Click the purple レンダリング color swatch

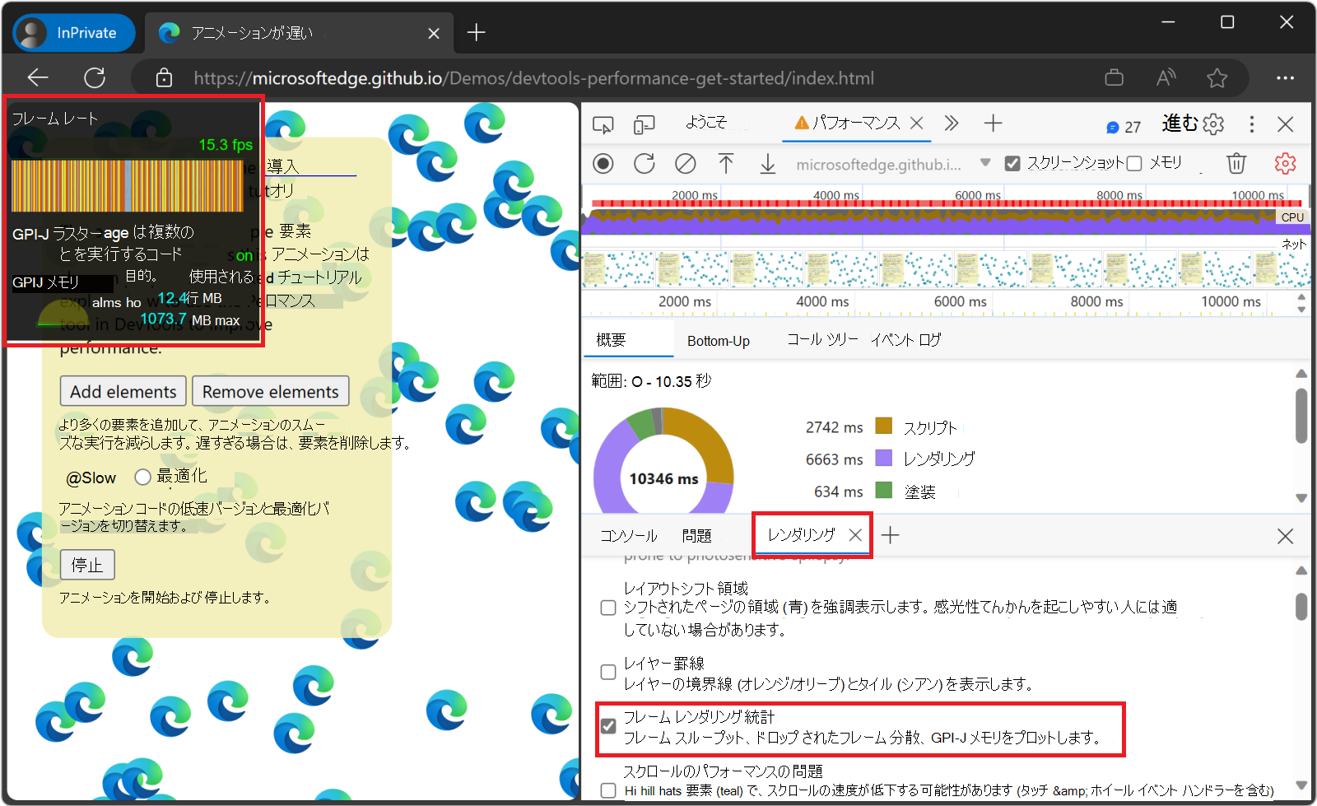tap(884, 458)
